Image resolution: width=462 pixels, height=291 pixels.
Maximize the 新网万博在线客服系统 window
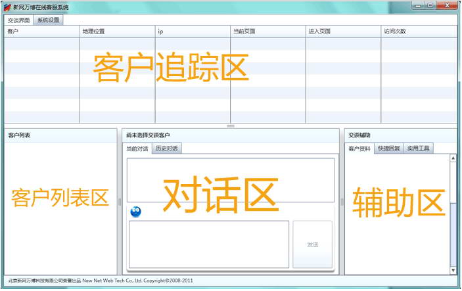(430, 6)
